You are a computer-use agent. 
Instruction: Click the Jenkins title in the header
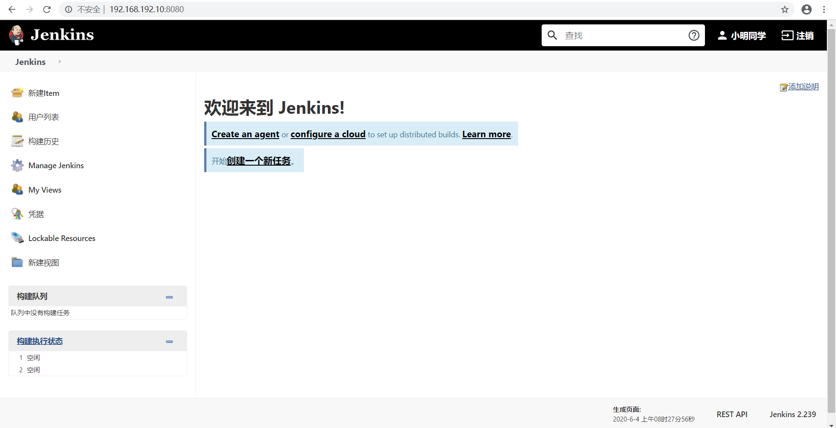[x=62, y=34]
